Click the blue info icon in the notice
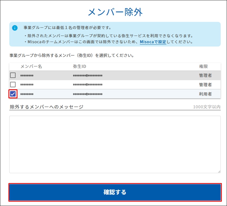The width and height of the screenshot is (227, 206). tap(15, 28)
